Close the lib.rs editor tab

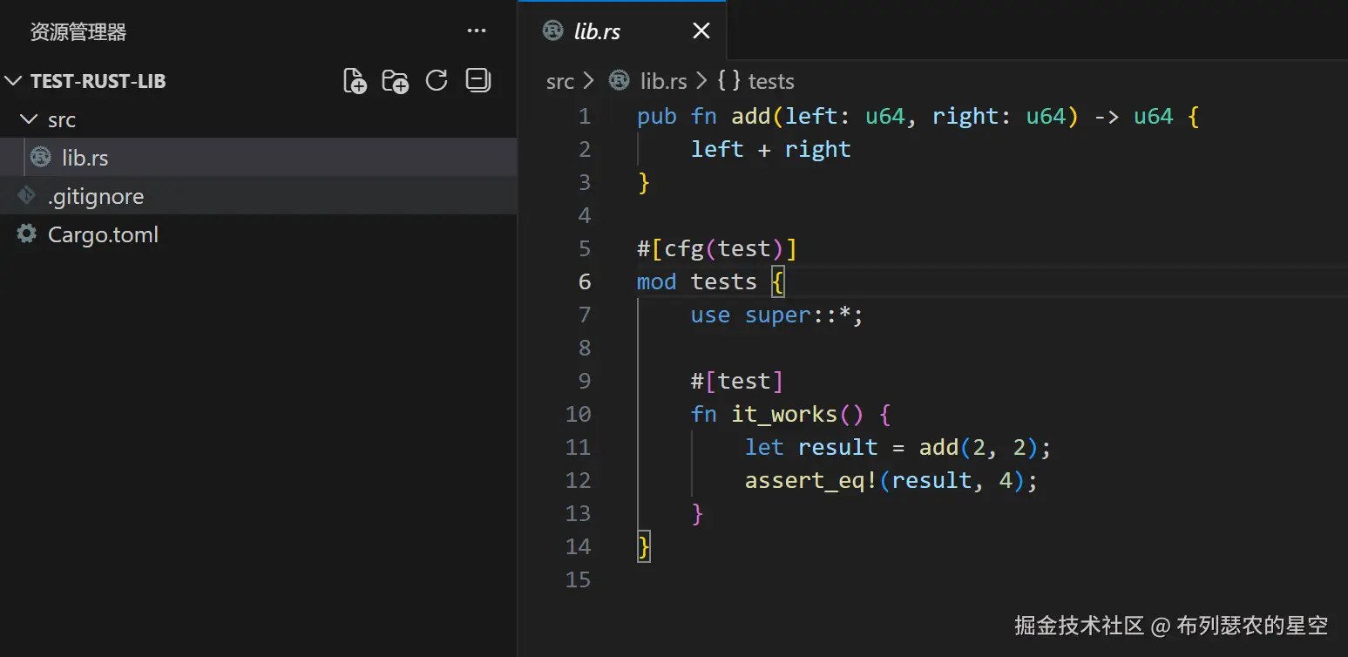tap(701, 31)
